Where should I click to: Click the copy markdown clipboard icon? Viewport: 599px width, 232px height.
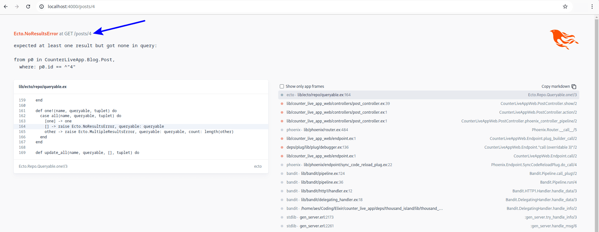(x=574, y=86)
